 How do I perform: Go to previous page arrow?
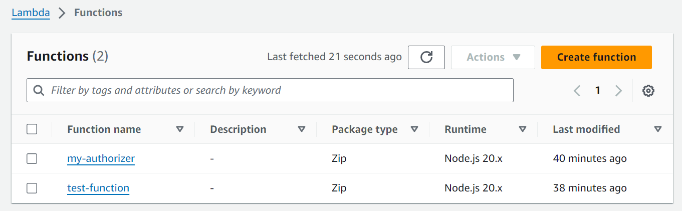577,91
